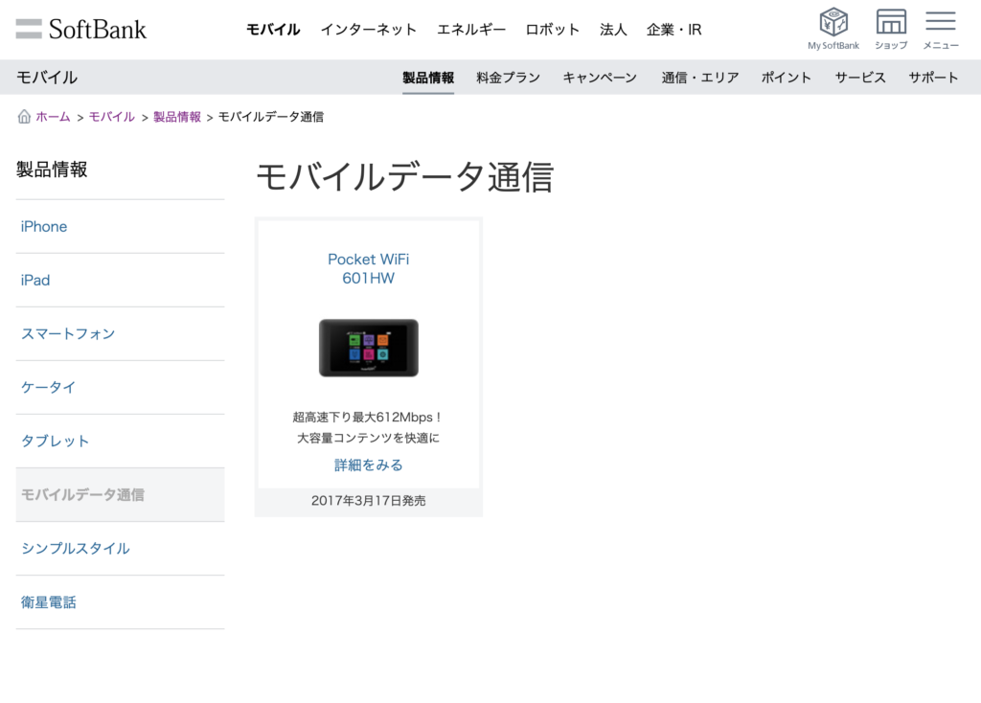The height and width of the screenshot is (703, 981).
Task: Click the Pocket WiFi device thumbnail
Action: pos(369,348)
